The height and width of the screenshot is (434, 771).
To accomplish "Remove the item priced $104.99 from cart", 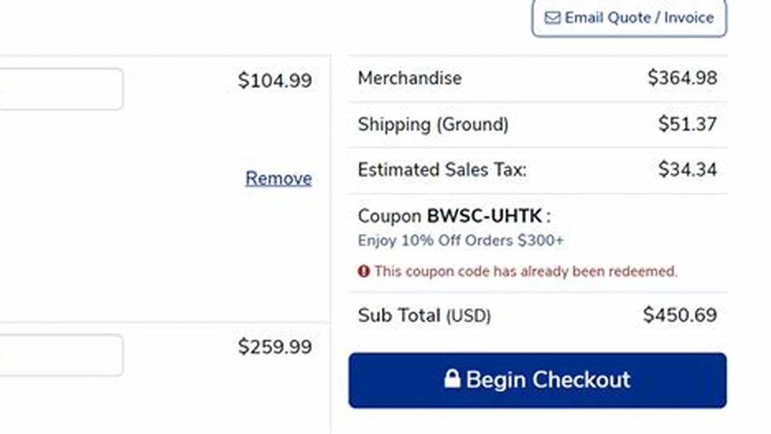I will click(x=278, y=178).
